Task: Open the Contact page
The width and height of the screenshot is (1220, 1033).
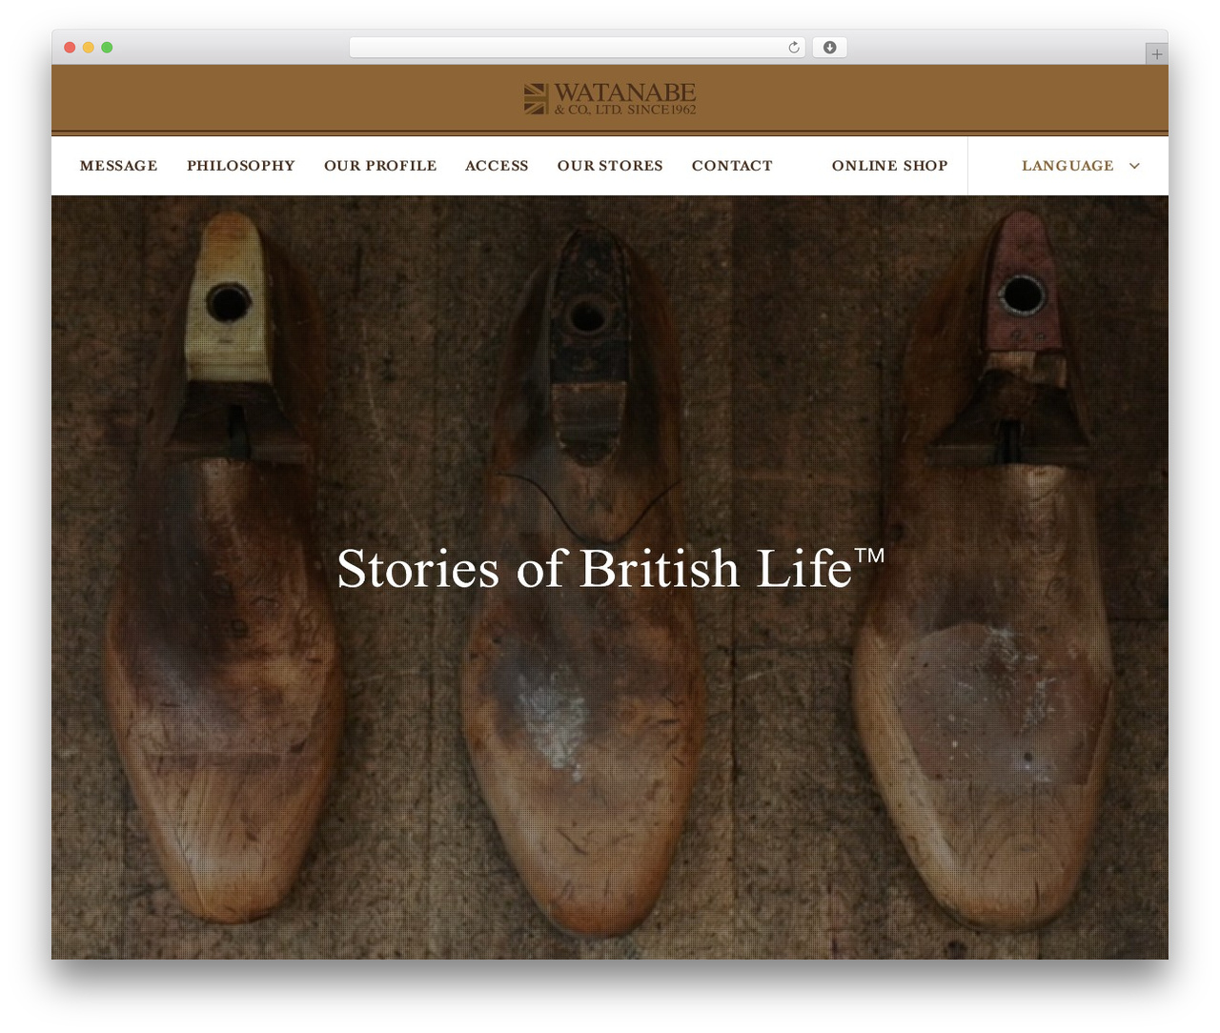Action: pyautogui.click(x=732, y=166)
